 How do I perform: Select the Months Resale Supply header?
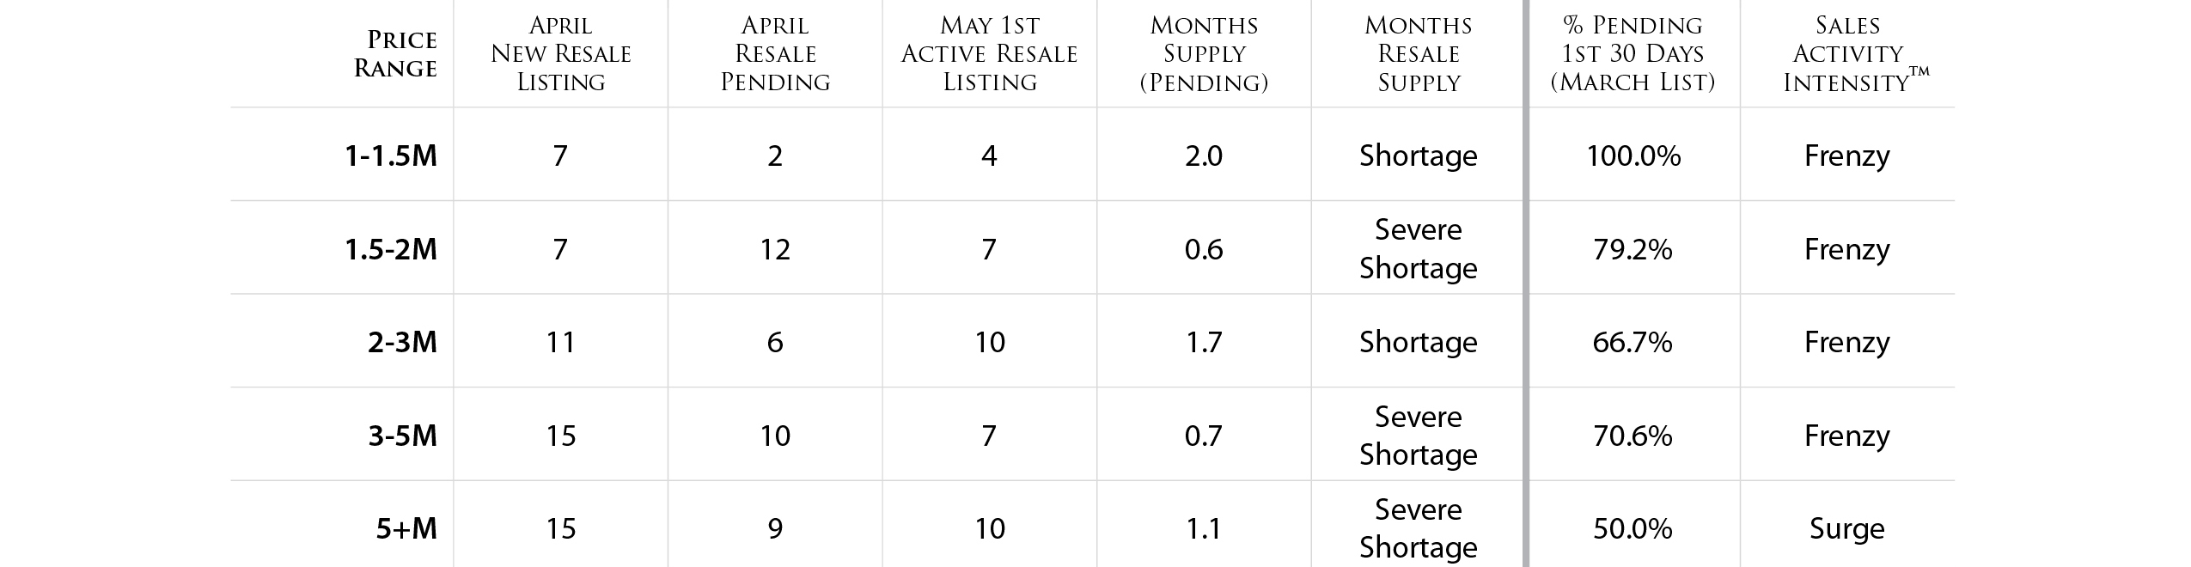tap(1419, 53)
